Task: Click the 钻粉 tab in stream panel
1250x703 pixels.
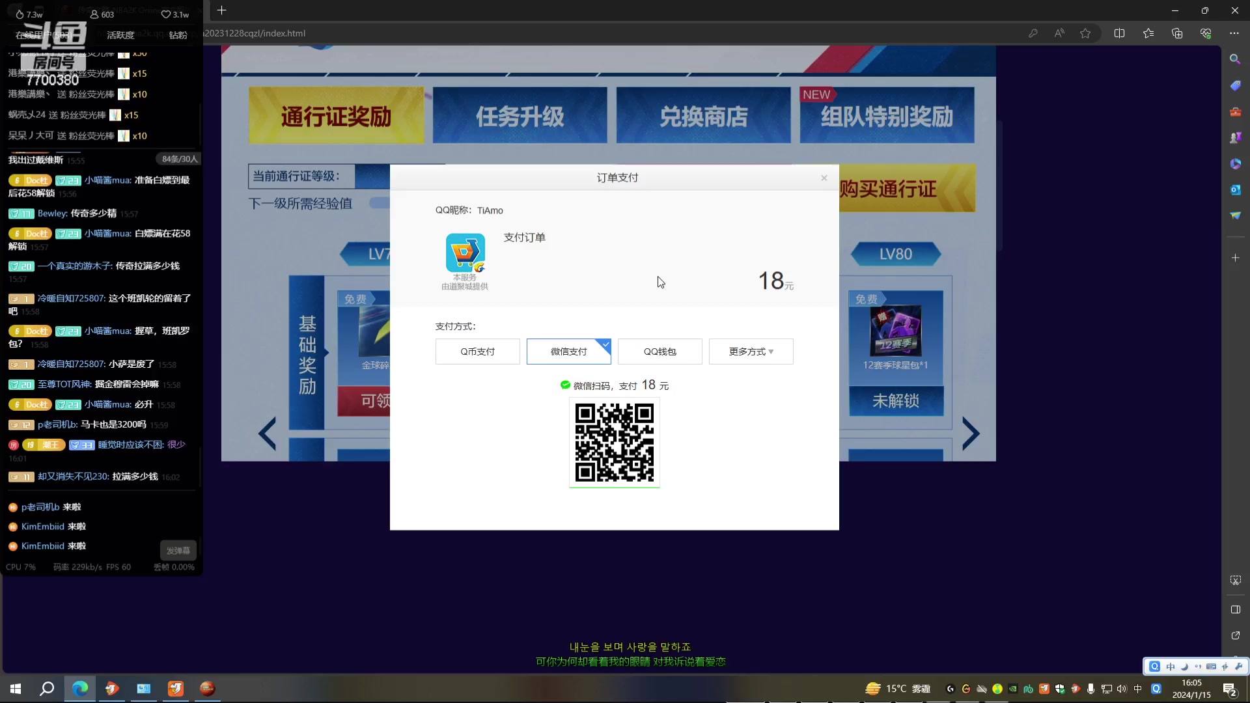Action: coord(178,35)
